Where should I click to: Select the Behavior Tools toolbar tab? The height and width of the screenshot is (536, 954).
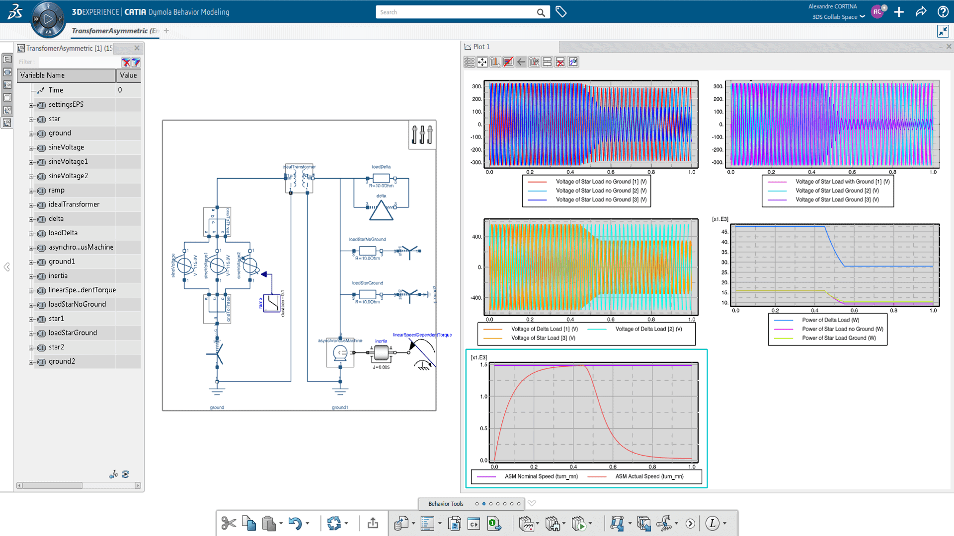pos(446,504)
